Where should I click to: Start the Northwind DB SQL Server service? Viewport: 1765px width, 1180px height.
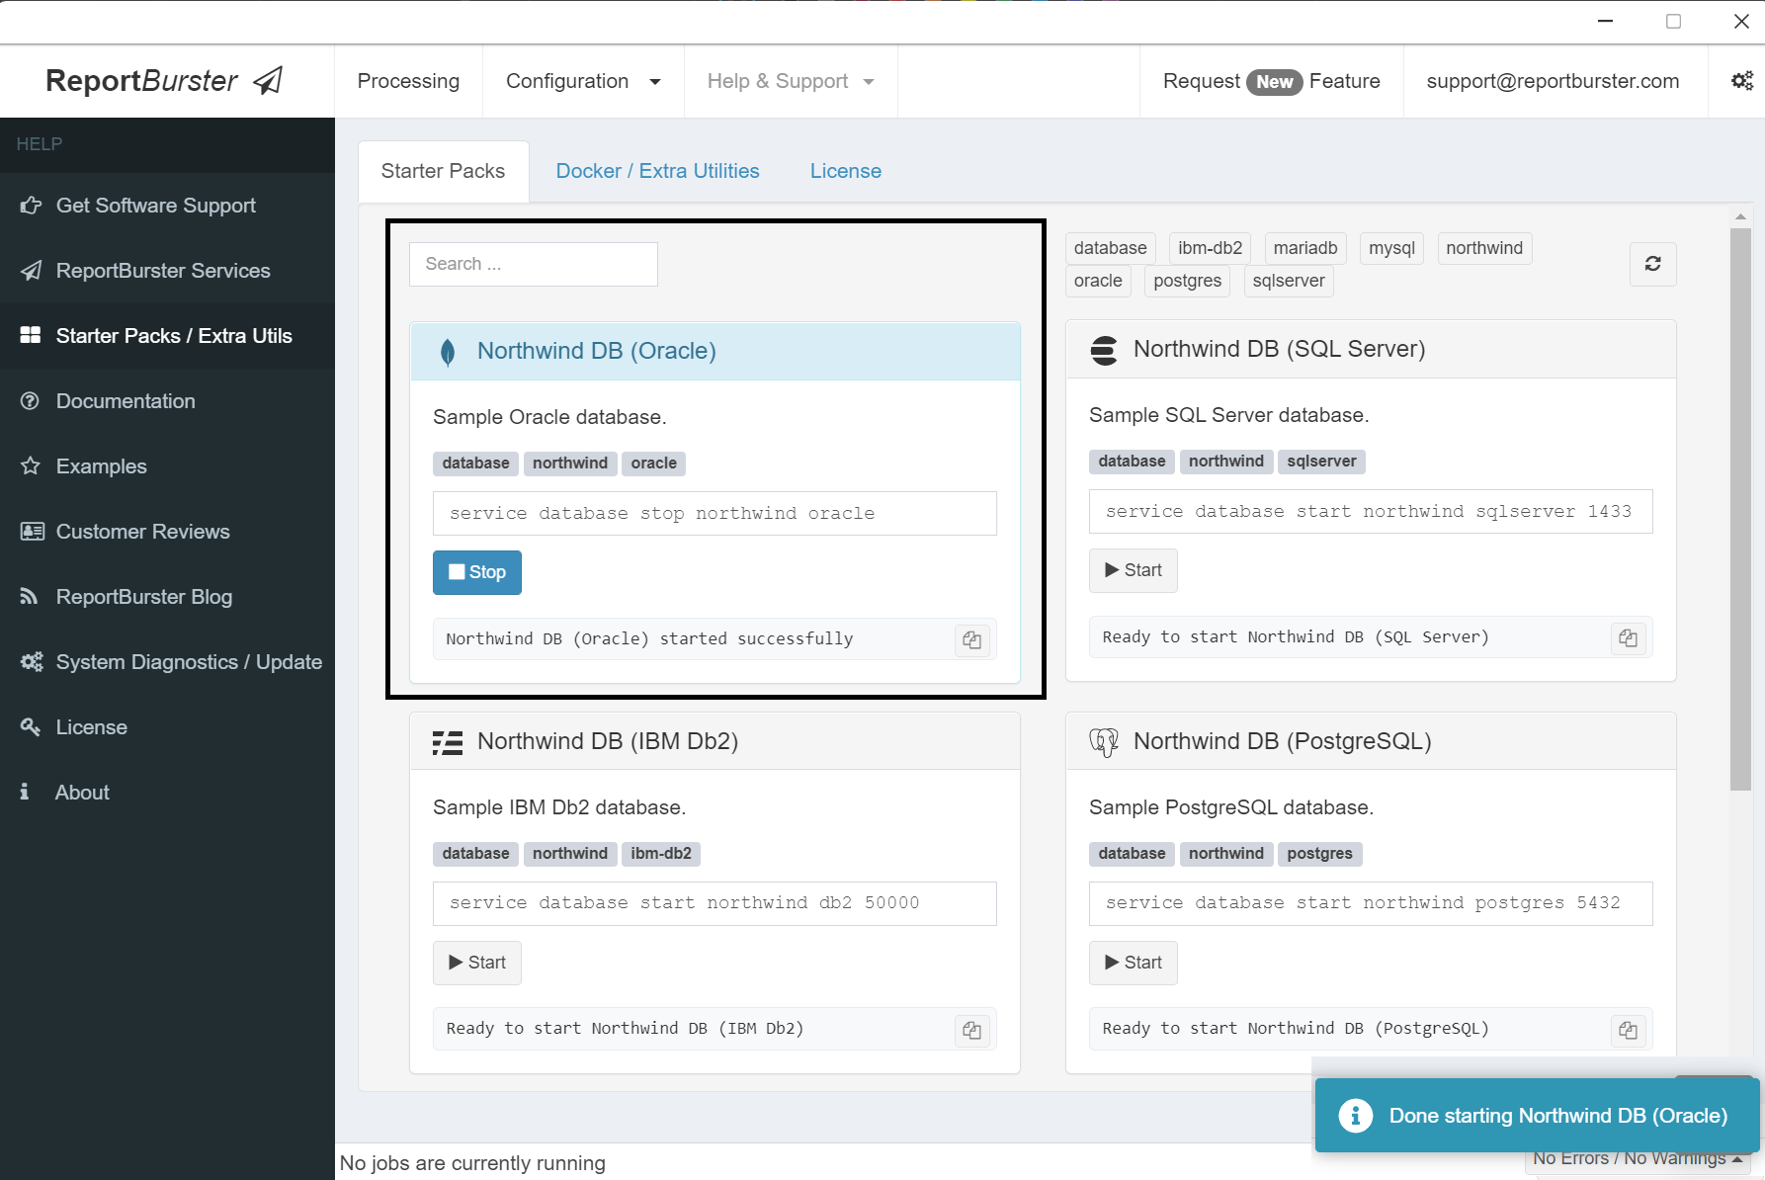[1132, 570]
